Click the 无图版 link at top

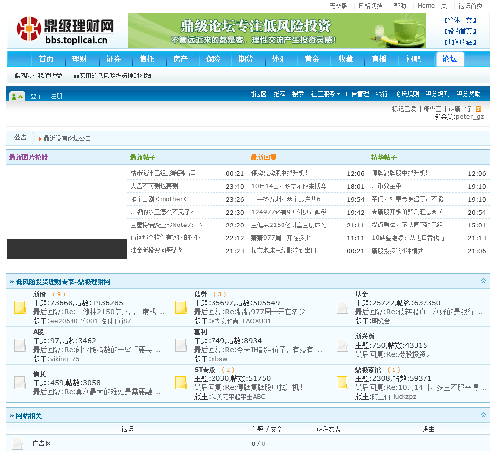coord(338,6)
